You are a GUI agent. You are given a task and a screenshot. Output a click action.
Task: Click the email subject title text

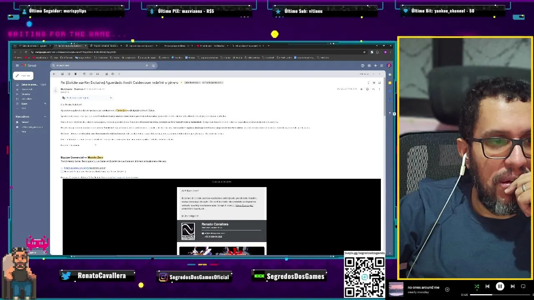119,82
